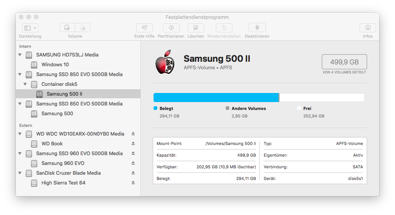
Task: Eject SanDisk Cruzer Blade Media
Action: [x=133, y=173]
